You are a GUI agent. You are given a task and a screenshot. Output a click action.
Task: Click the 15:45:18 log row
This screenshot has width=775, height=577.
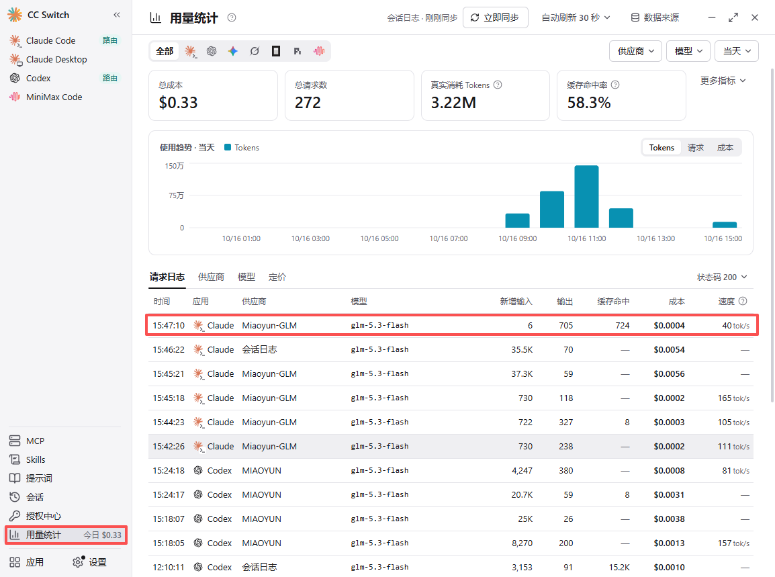pyautogui.click(x=451, y=398)
